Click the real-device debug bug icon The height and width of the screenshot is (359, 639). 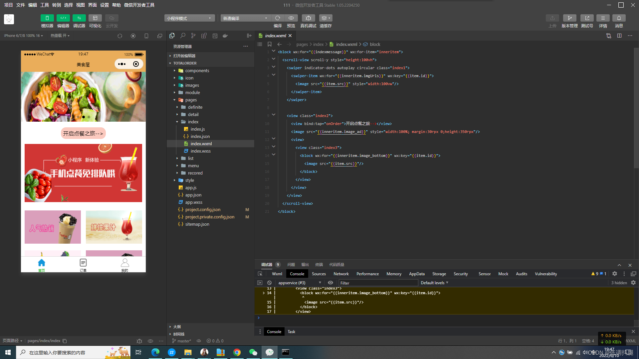click(308, 18)
